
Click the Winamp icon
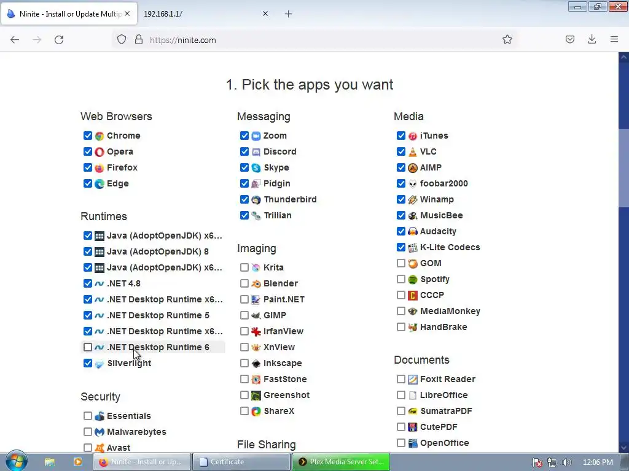[412, 199]
